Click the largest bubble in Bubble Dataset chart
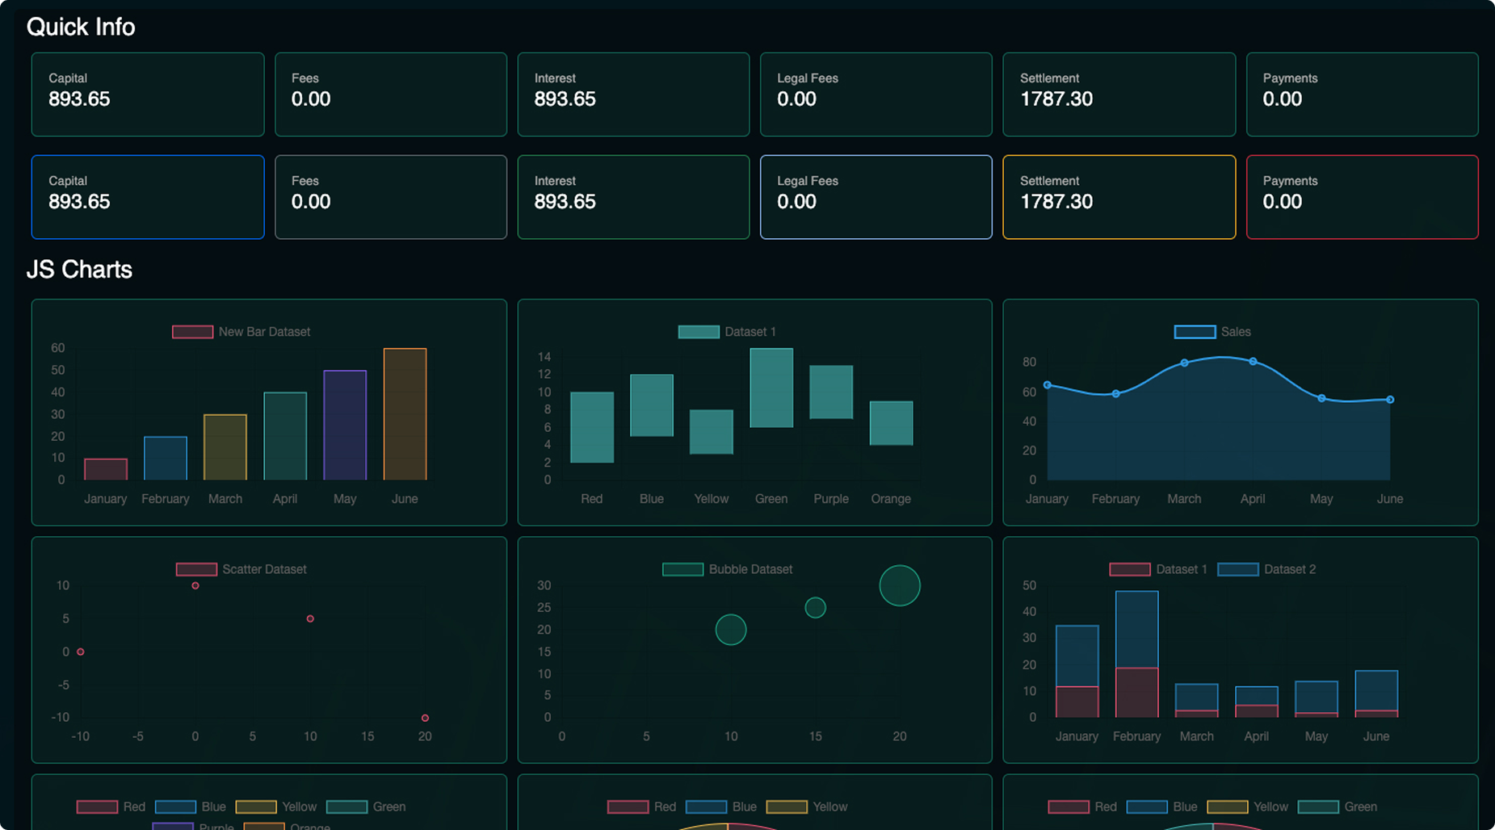Viewport: 1495px width, 830px height. click(x=900, y=585)
